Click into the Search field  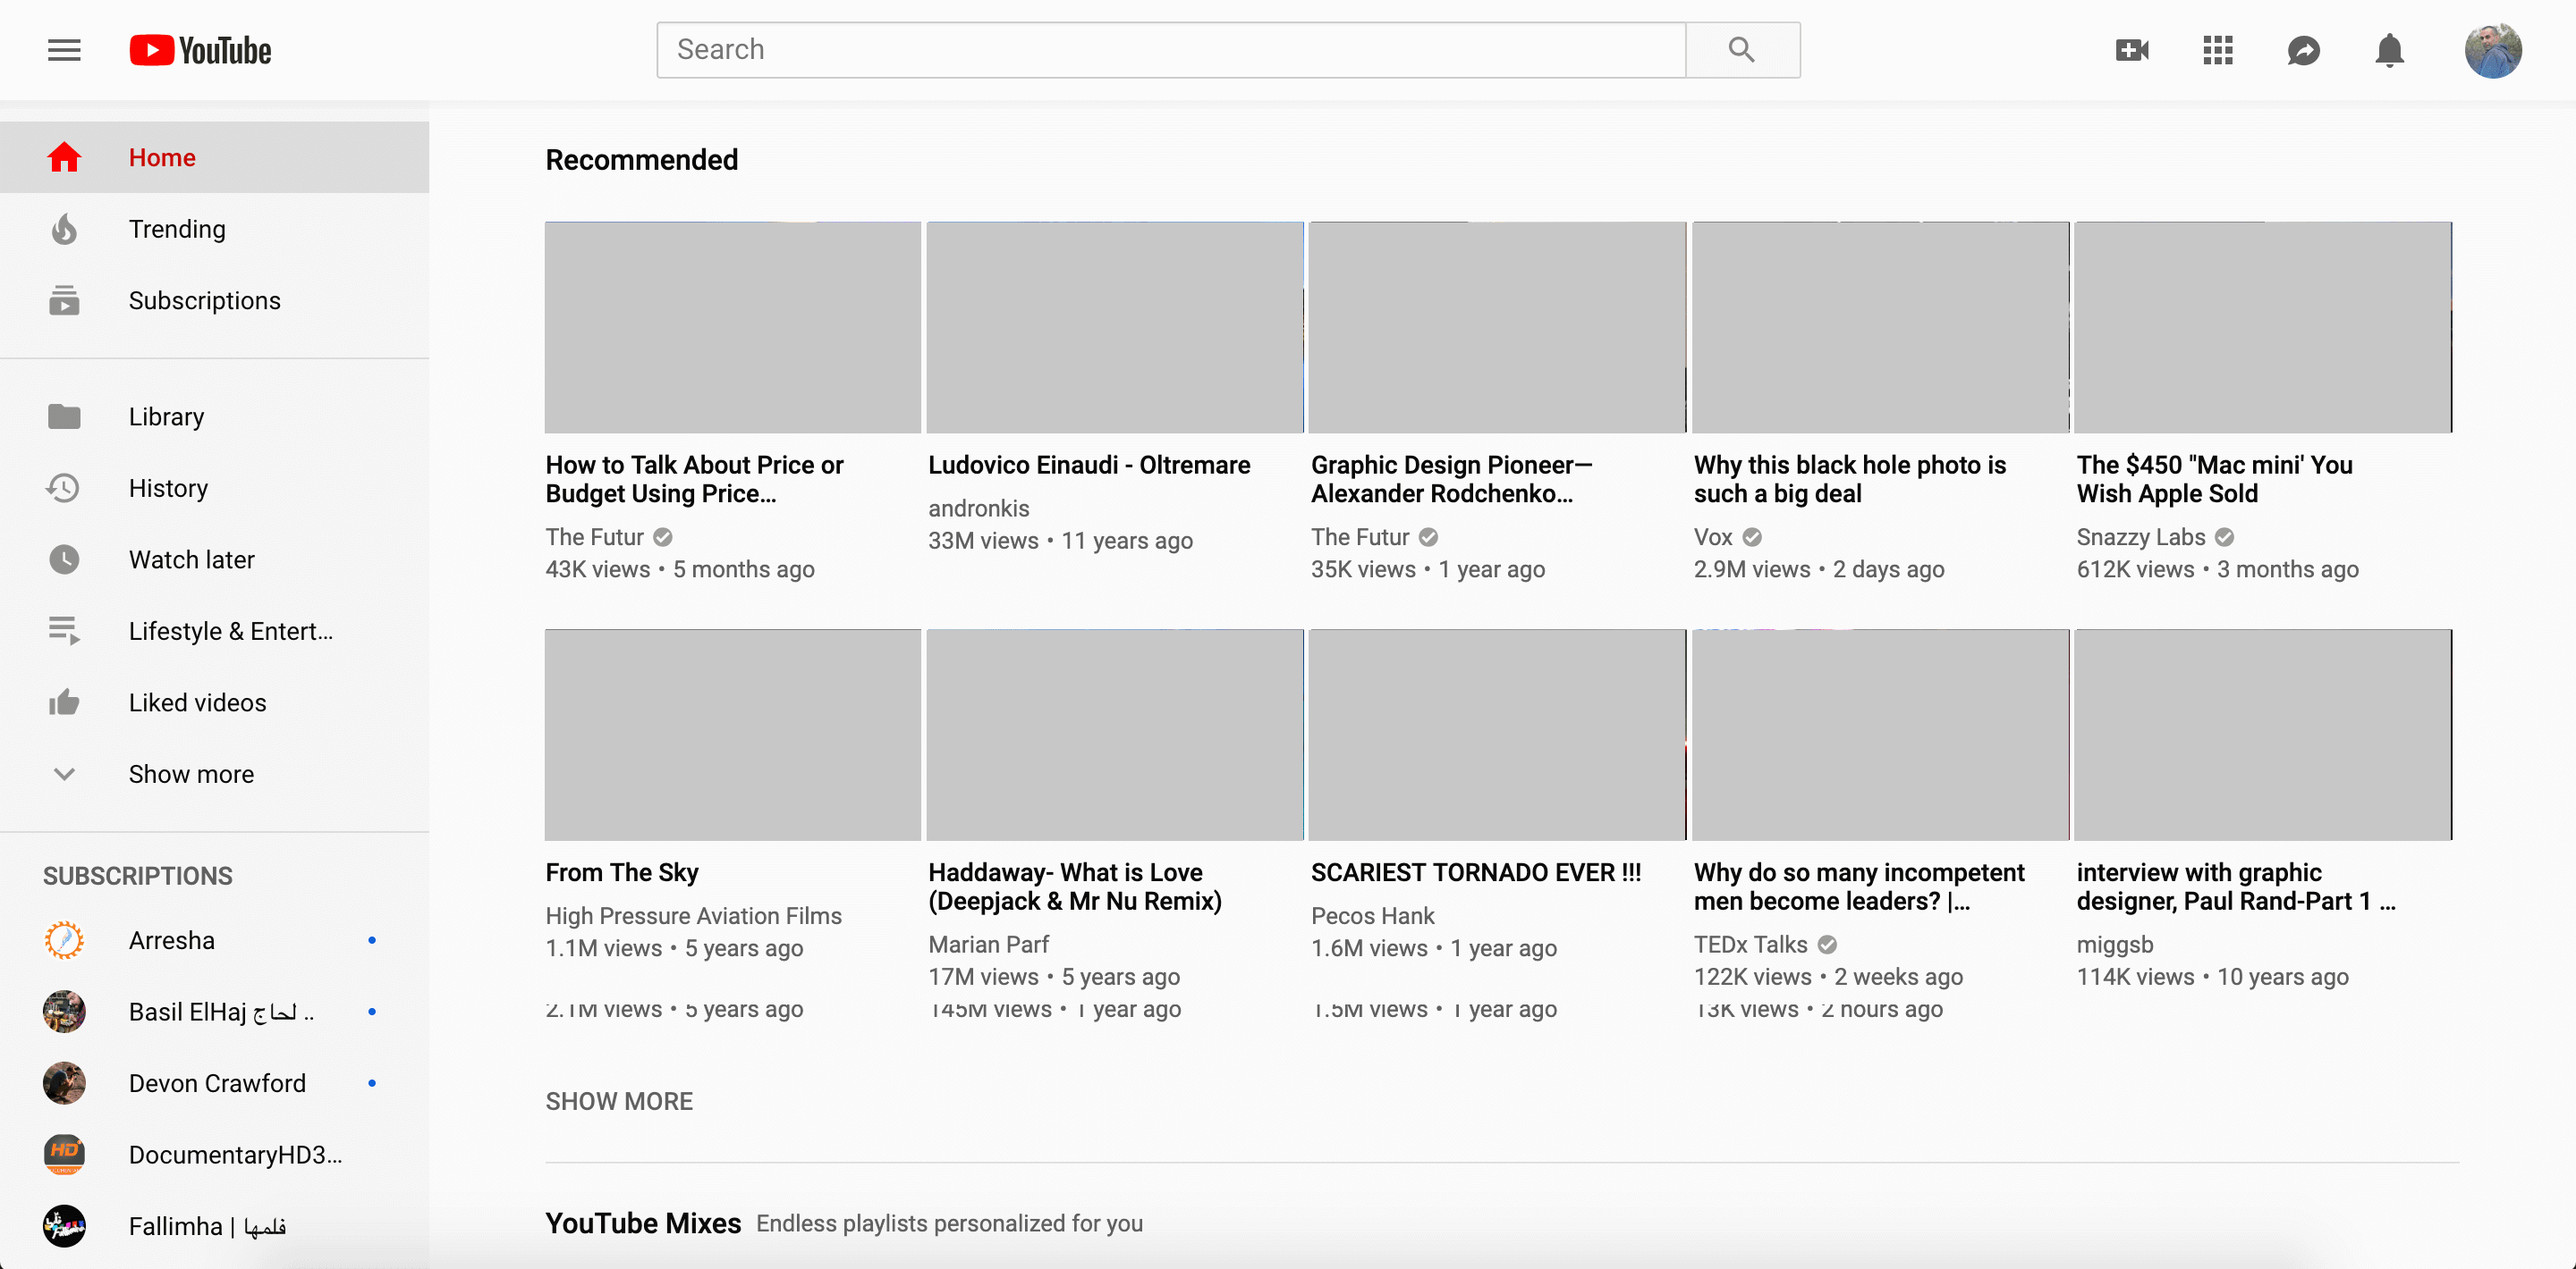[x=1170, y=50]
